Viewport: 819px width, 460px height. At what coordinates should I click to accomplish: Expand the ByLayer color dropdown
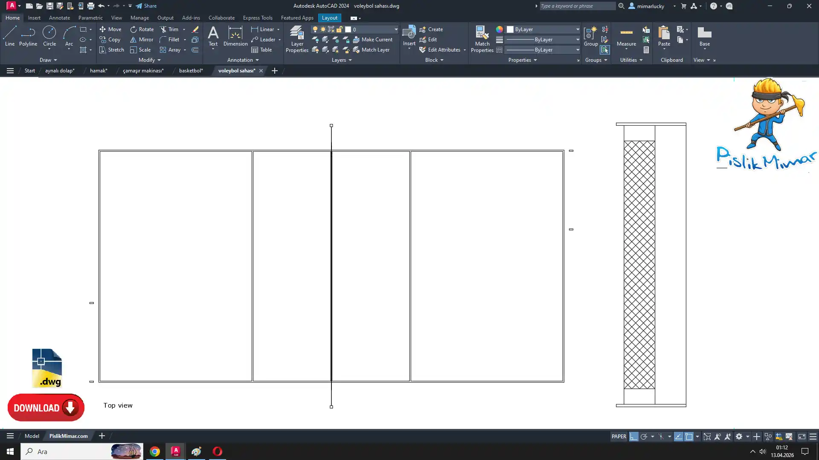tap(578, 29)
